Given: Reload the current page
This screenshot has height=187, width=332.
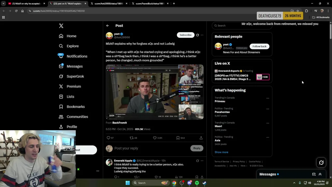Looking at the screenshot, I should click(16, 11).
